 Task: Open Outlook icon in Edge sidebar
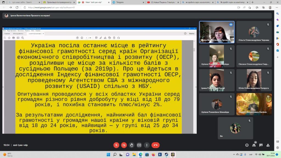pos(277,50)
